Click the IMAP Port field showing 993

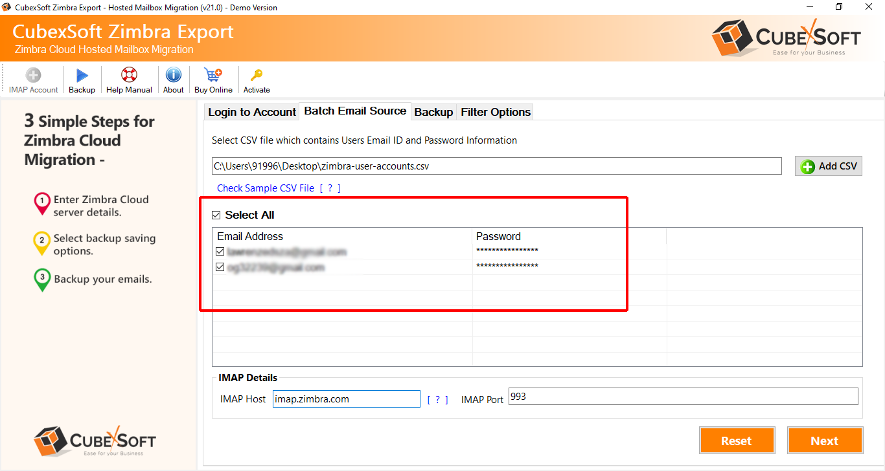click(x=684, y=397)
